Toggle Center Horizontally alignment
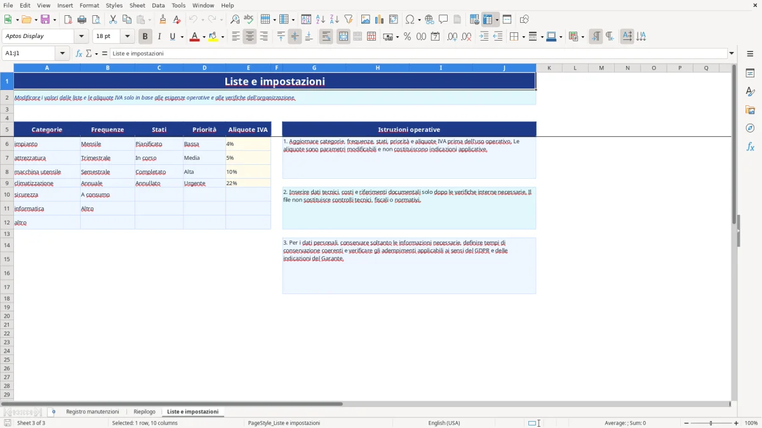This screenshot has width=762, height=428. click(x=250, y=37)
